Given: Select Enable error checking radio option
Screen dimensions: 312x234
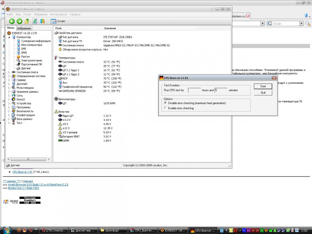Looking at the screenshot, I should click(165, 108).
